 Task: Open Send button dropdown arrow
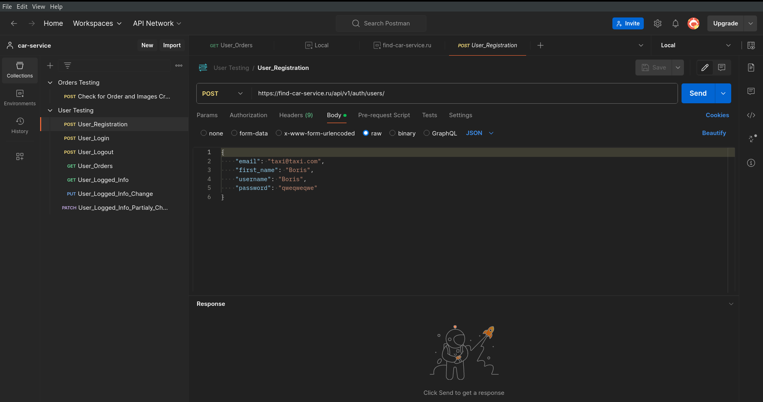(723, 93)
